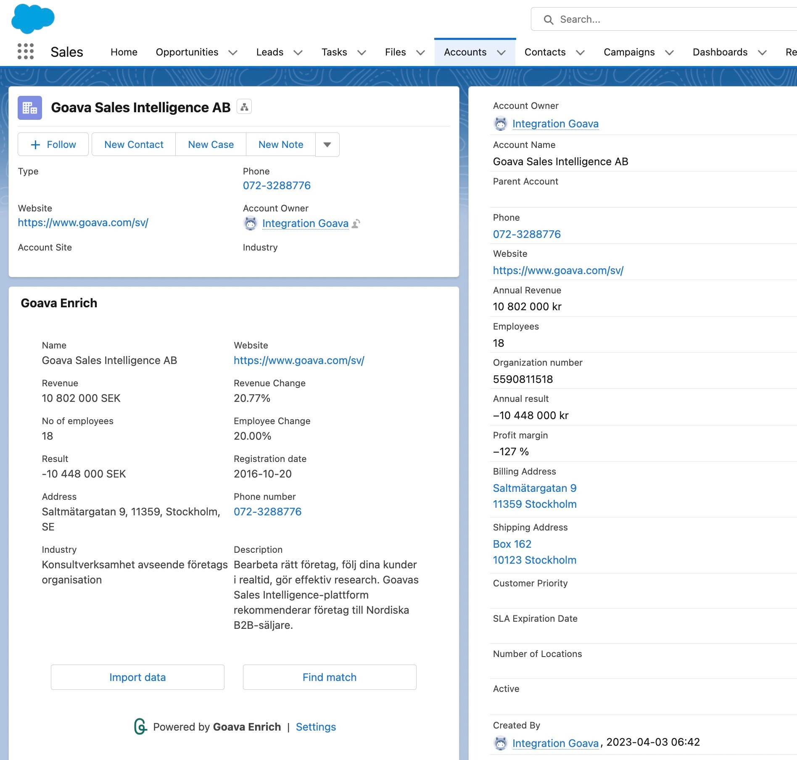Expand the Files tab dropdown chevron
The width and height of the screenshot is (797, 760).
coord(420,53)
